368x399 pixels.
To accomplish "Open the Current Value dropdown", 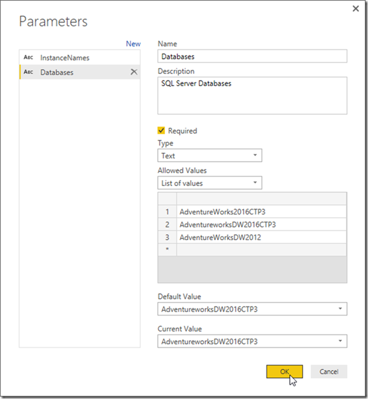I will coord(252,341).
